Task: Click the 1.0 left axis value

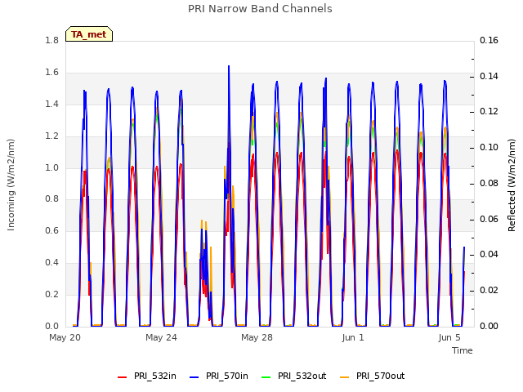Action: [x=51, y=167]
